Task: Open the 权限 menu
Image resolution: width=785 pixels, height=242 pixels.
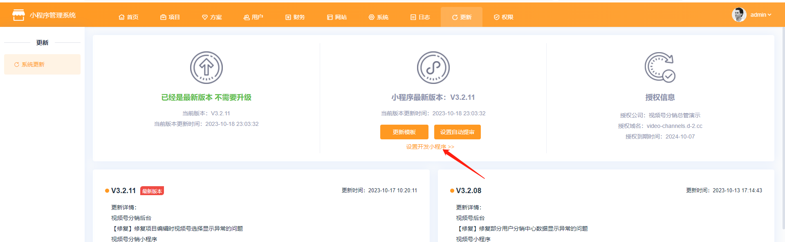Action: pos(504,17)
